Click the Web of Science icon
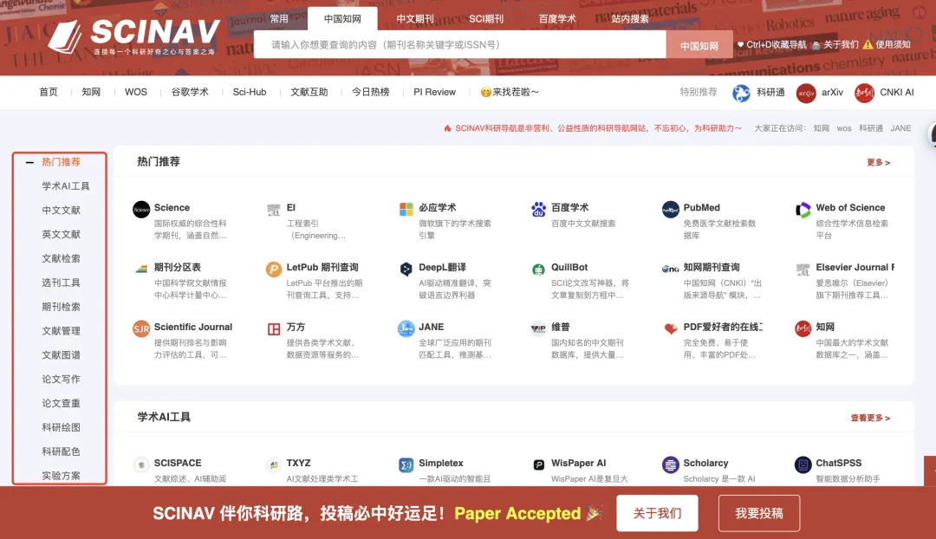The height and width of the screenshot is (539, 936). (803, 210)
